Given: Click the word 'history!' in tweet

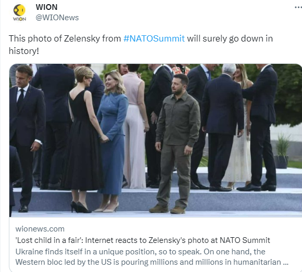Looking at the screenshot, I should [x=24, y=51].
